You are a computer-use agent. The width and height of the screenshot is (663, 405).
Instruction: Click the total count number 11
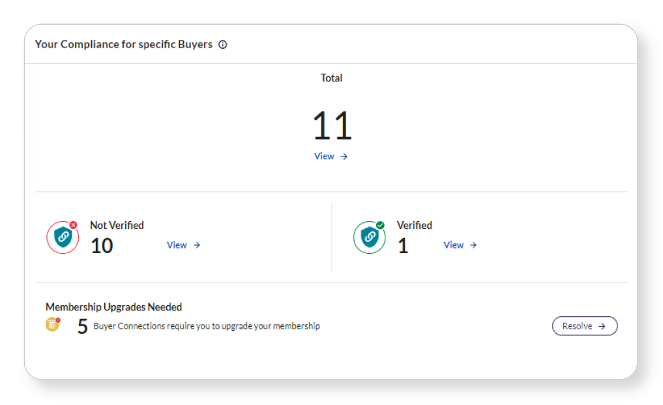pyautogui.click(x=332, y=127)
